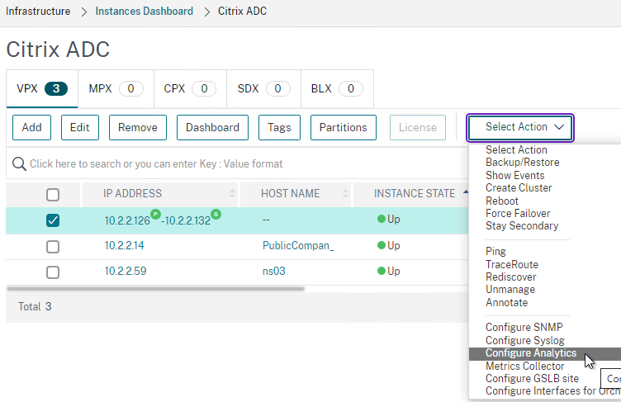Choose Configure GSLB site from action list
Viewport: 621px width, 402px height.
click(x=532, y=378)
